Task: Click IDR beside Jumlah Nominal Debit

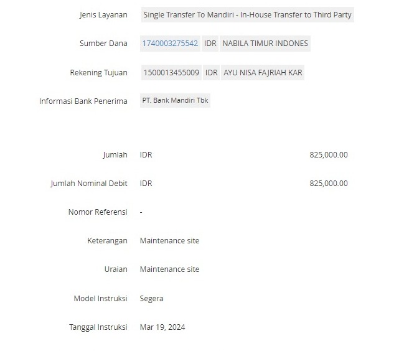Action: [146, 184]
